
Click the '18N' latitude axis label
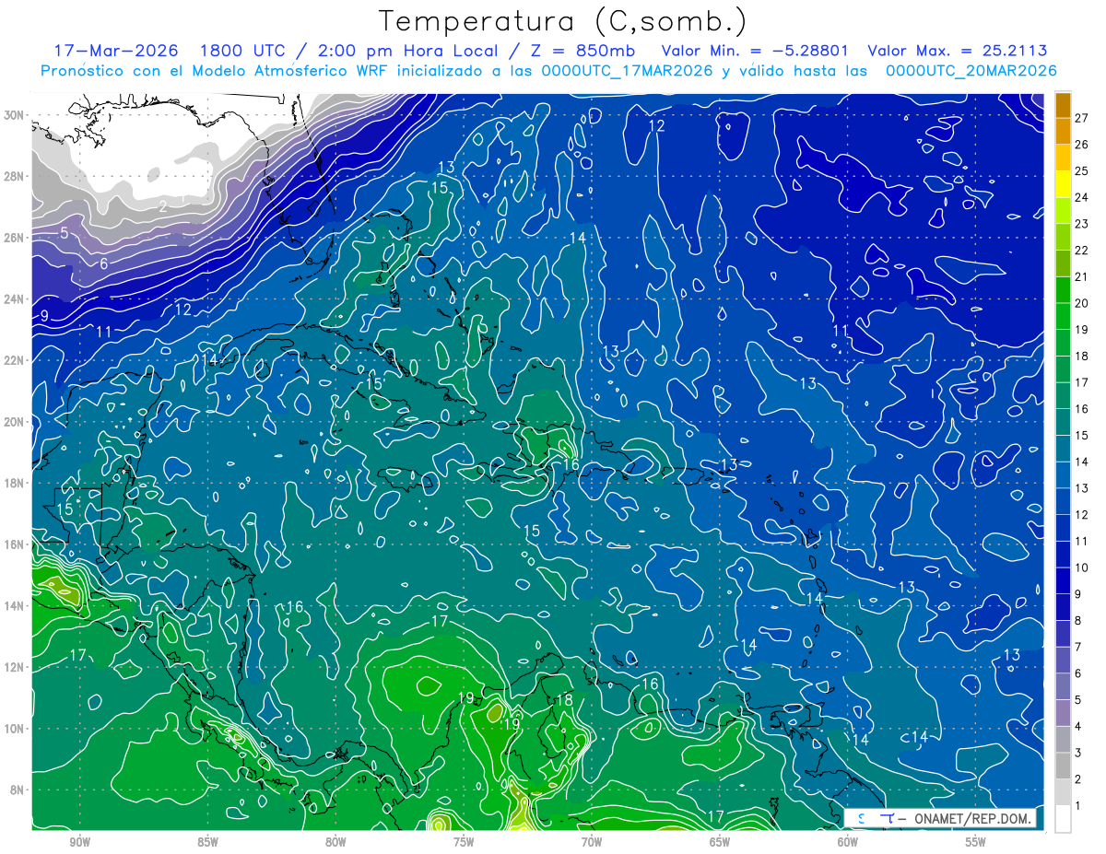click(14, 483)
